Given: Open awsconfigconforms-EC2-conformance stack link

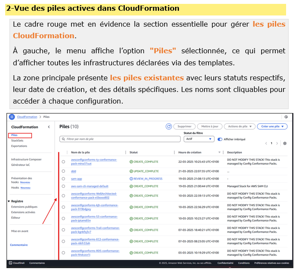Looking at the screenshot, I should coord(95,241).
